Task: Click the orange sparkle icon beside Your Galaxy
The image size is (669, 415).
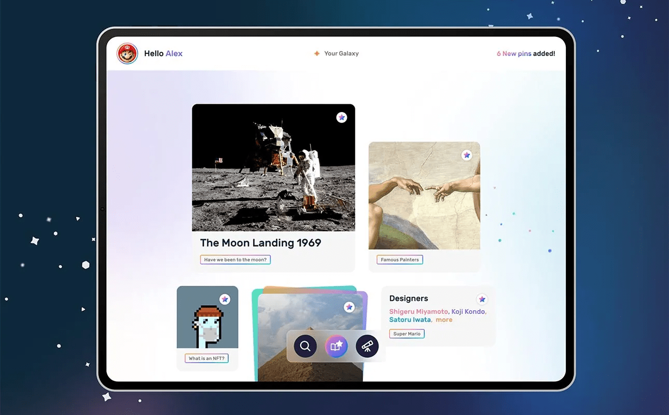Action: 316,53
